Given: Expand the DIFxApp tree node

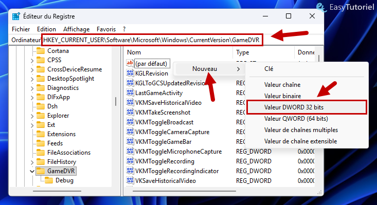Looking at the screenshot, I should click(x=32, y=98).
